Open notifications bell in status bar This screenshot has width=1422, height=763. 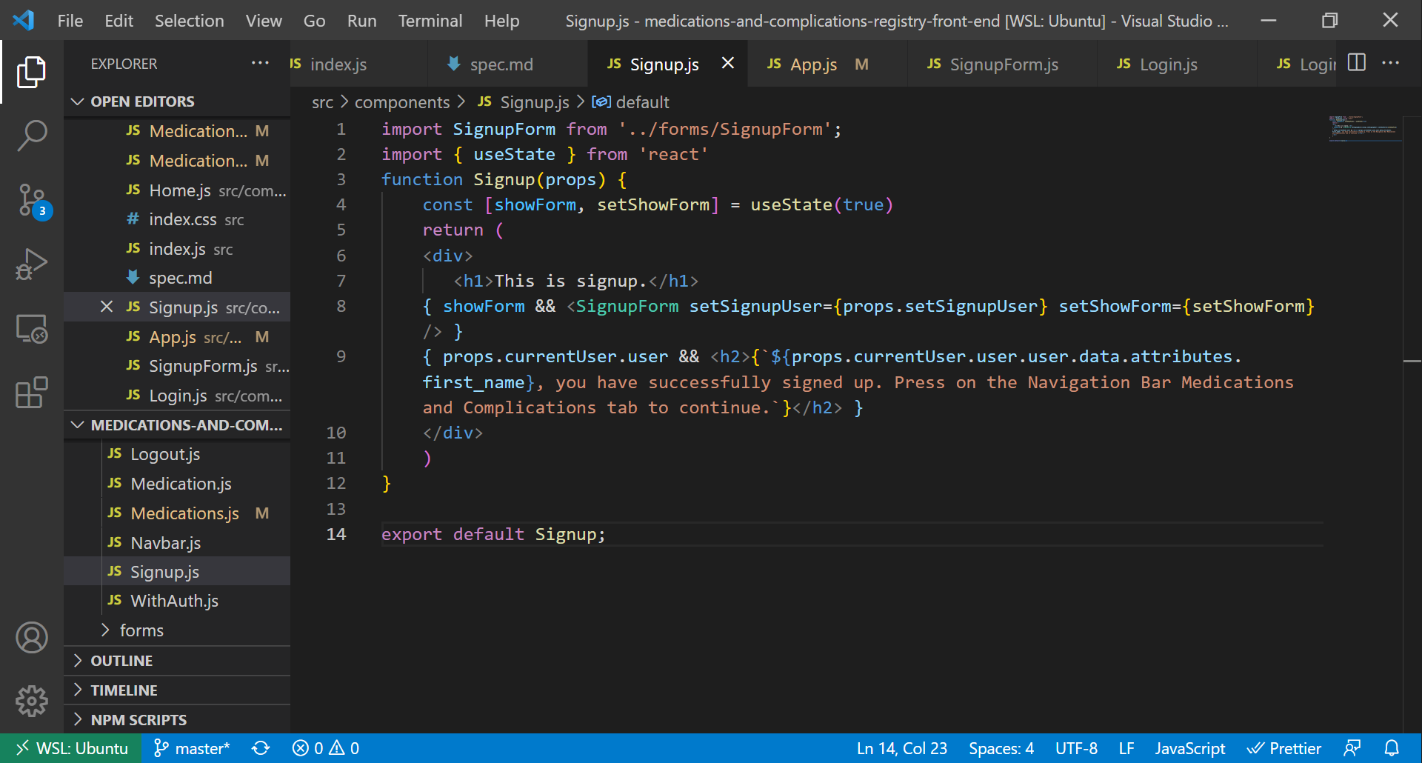(x=1392, y=748)
